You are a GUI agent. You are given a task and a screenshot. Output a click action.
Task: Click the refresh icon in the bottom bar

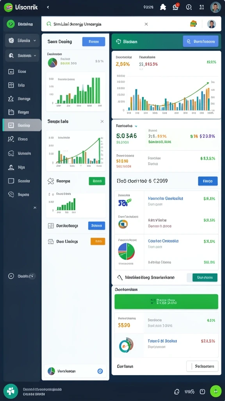[177, 391]
